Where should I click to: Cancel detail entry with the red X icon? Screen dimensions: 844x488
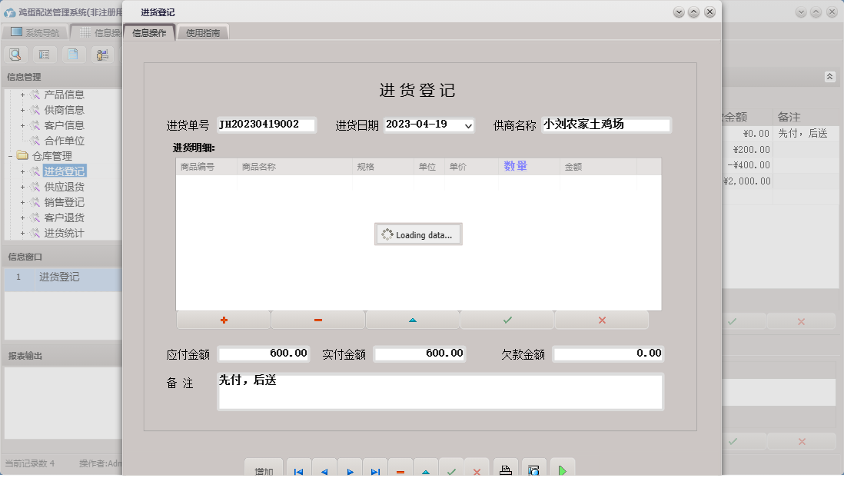click(602, 320)
